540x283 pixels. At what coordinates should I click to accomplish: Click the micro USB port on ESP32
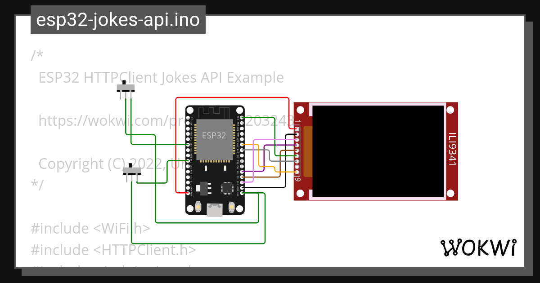215,210
